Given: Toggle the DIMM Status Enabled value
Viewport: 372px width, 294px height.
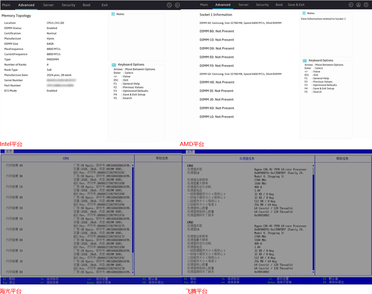Looking at the screenshot, I should 52,28.
